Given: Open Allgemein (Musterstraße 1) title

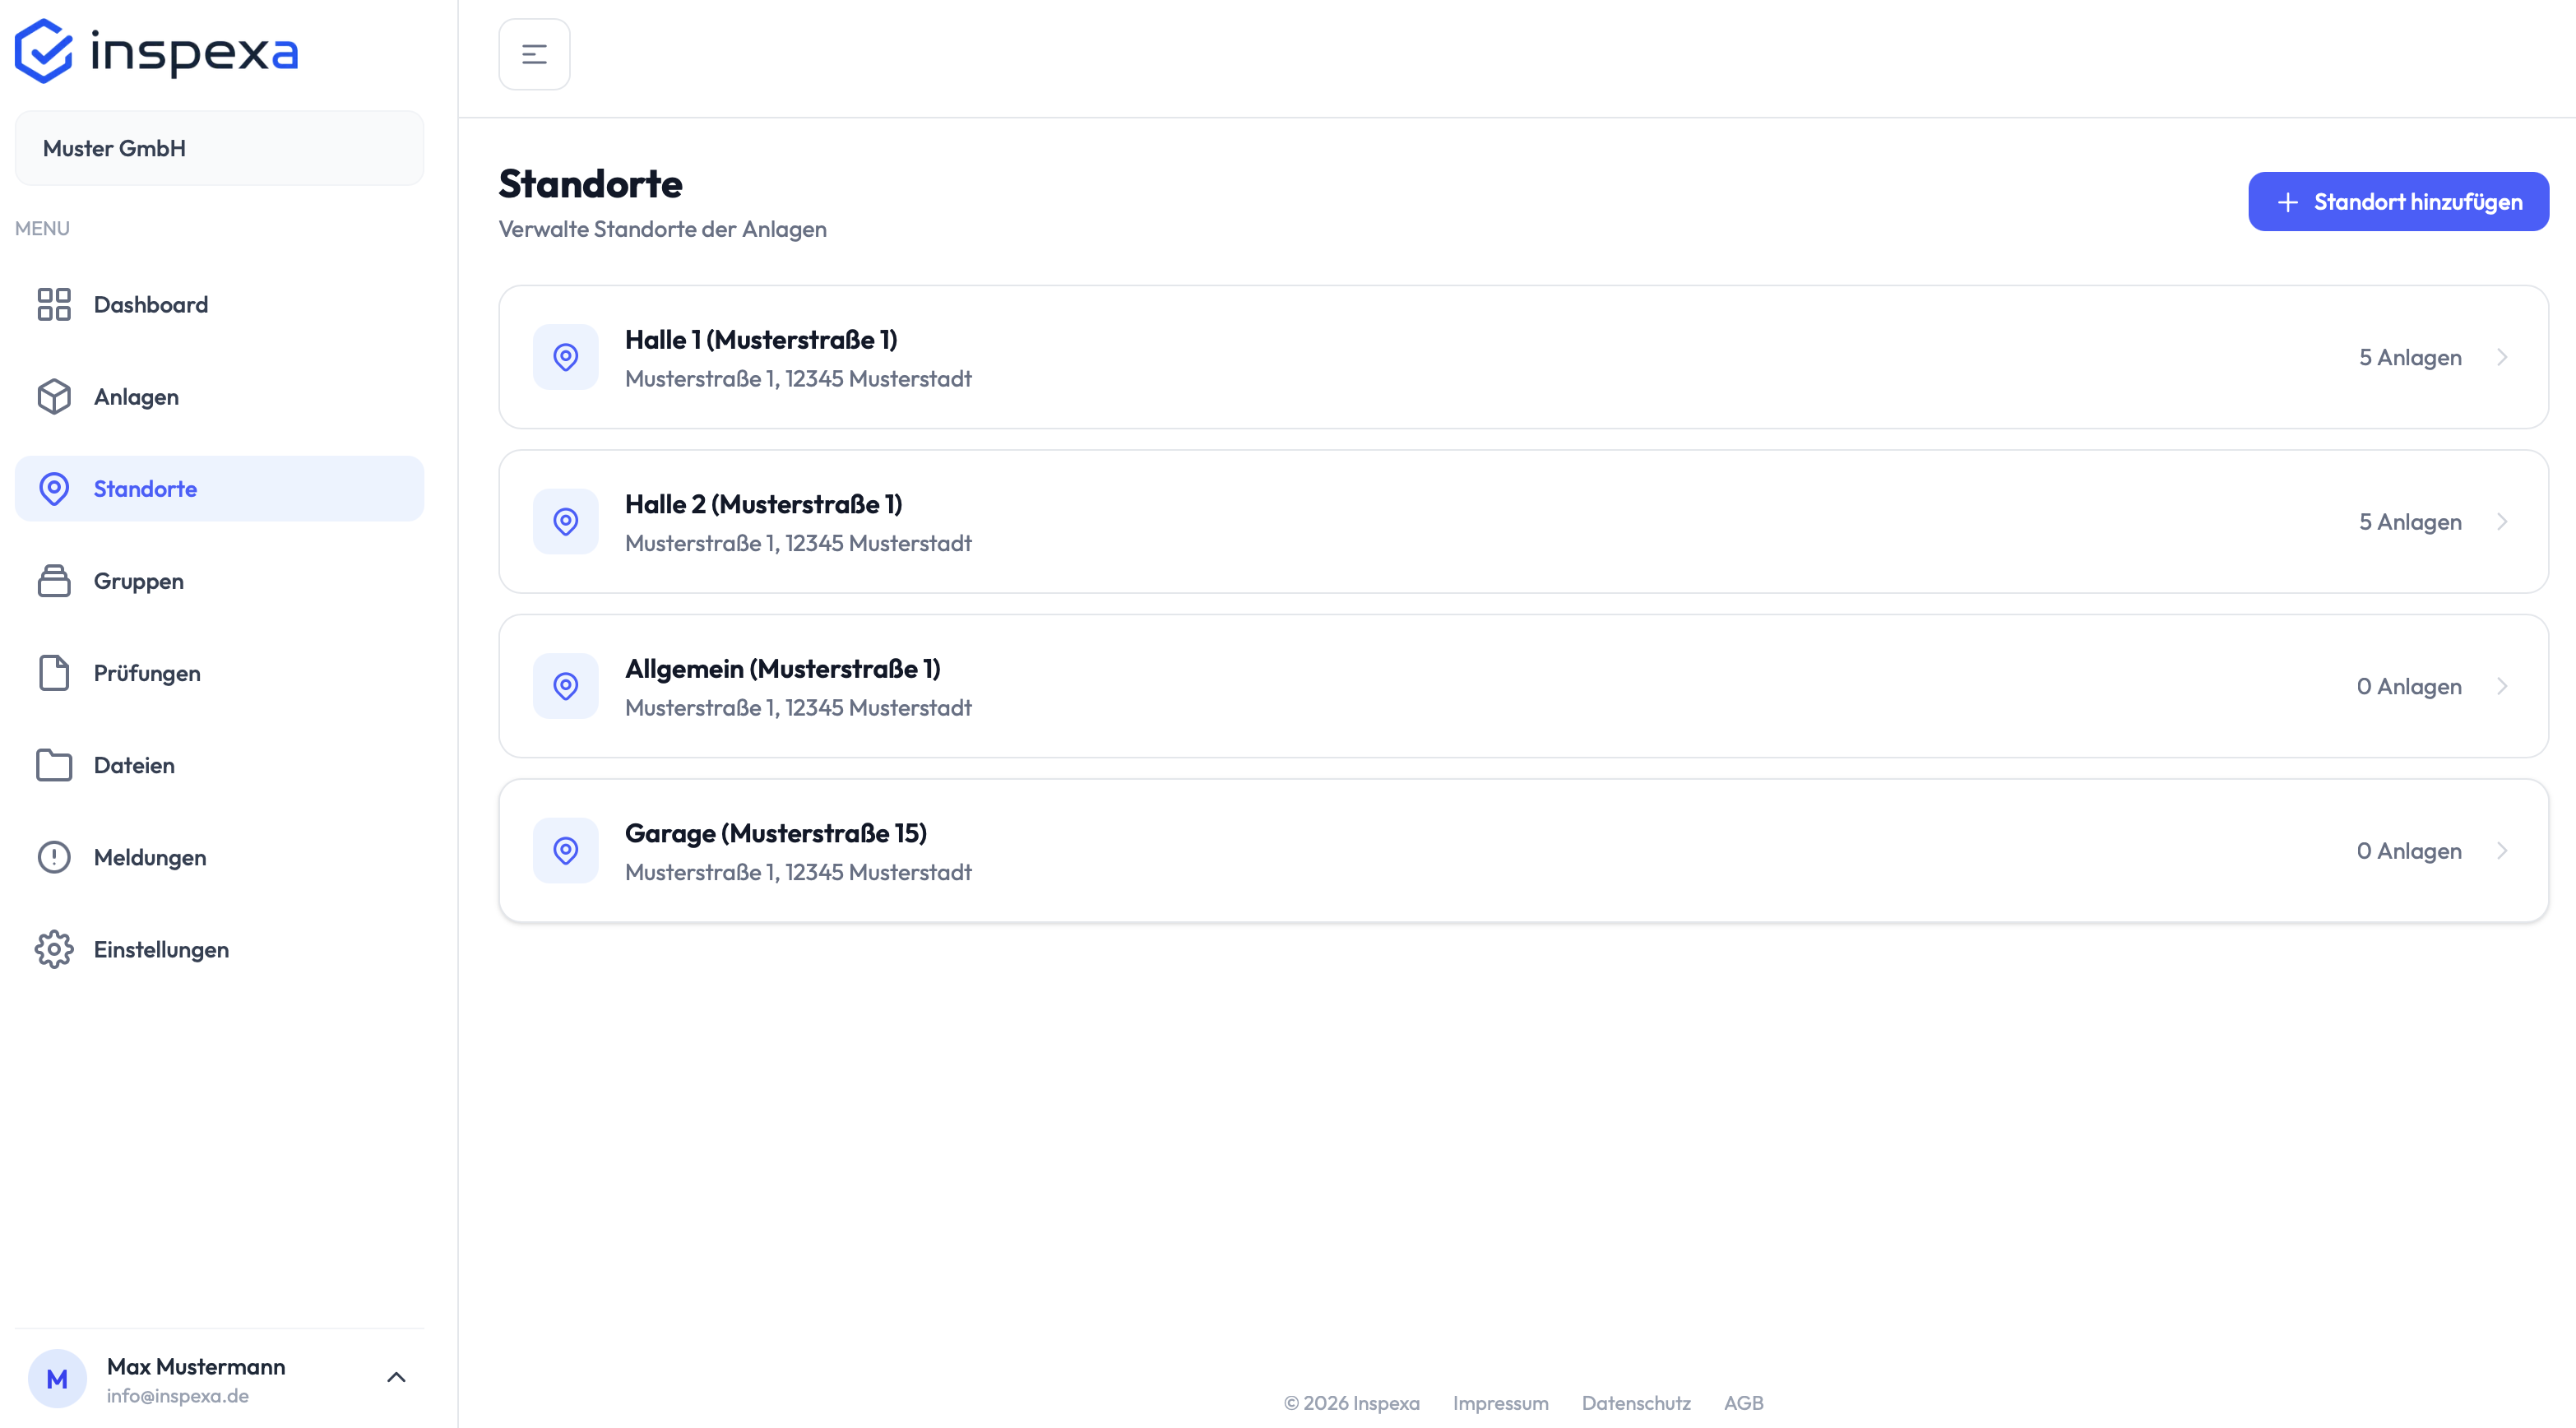Looking at the screenshot, I should click(x=783, y=669).
